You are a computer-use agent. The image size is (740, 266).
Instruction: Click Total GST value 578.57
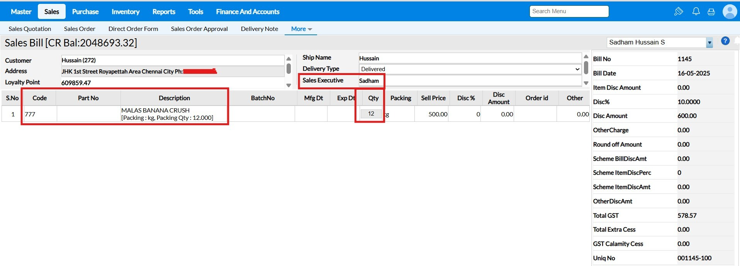click(687, 216)
